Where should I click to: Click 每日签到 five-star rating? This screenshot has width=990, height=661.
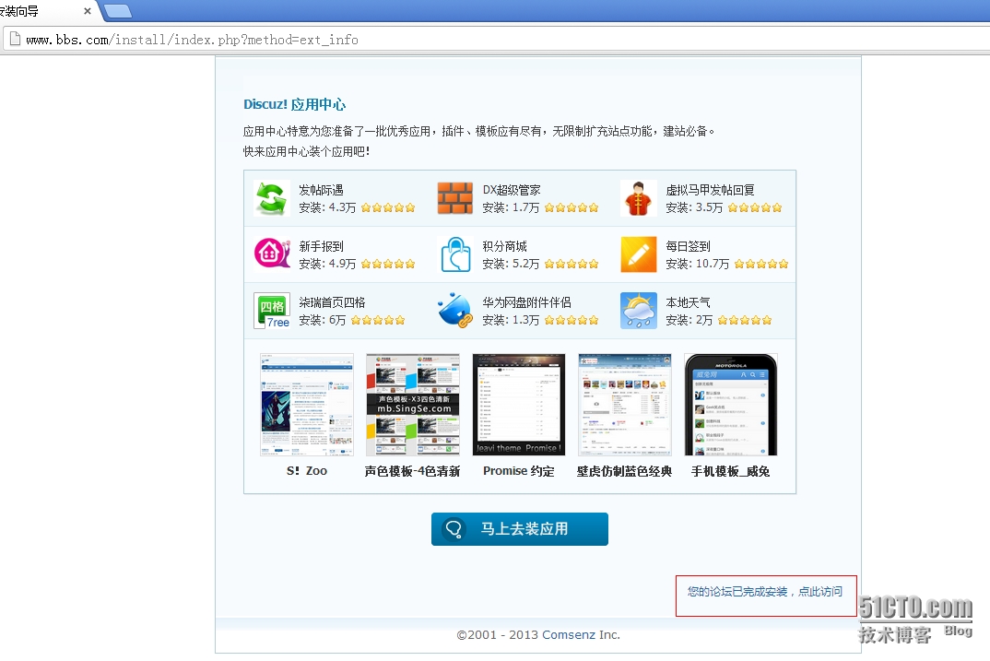pyautogui.click(x=760, y=264)
